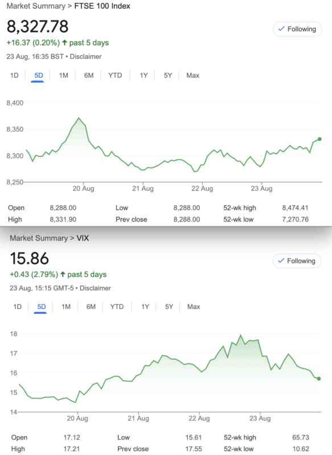Click the VIX 52-wk high value 65.73

(301, 437)
